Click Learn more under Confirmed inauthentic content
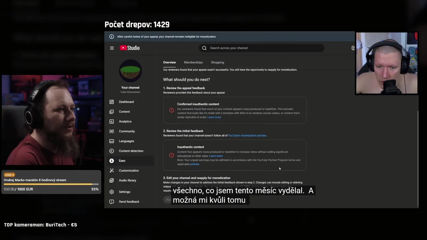Image resolution: width=427 pixels, height=240 pixels. point(214,117)
